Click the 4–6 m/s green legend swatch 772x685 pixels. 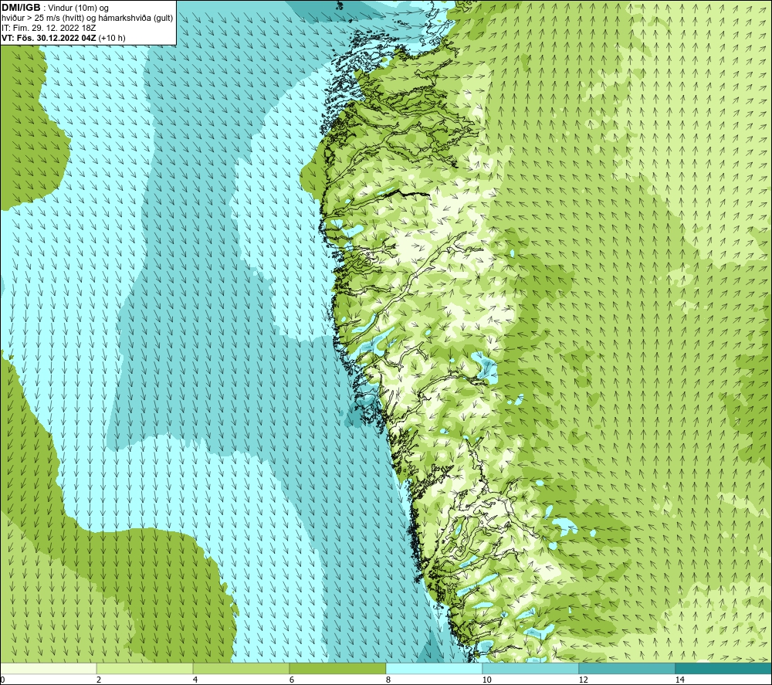pyautogui.click(x=241, y=669)
